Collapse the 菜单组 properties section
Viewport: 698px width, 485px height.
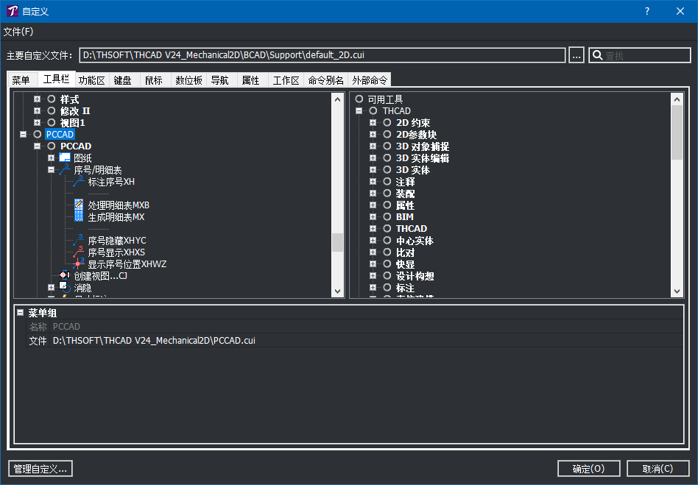21,313
